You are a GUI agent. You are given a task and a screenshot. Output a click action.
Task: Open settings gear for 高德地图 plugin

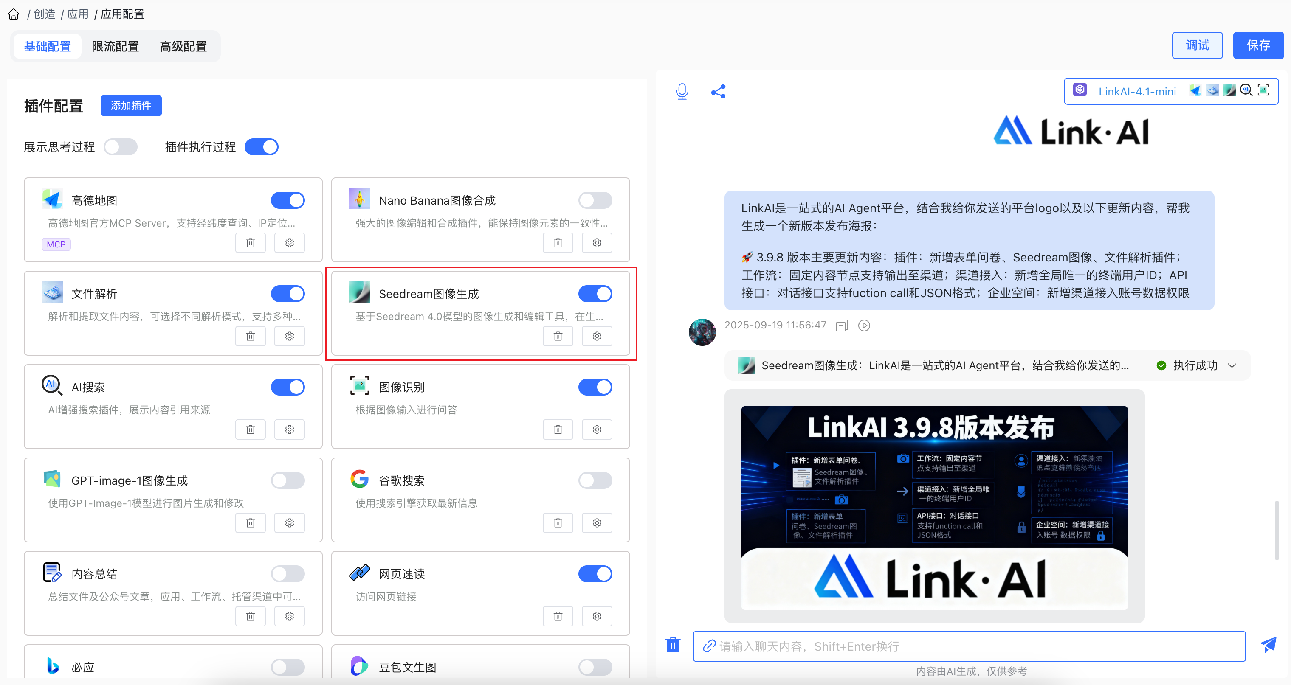(x=290, y=243)
